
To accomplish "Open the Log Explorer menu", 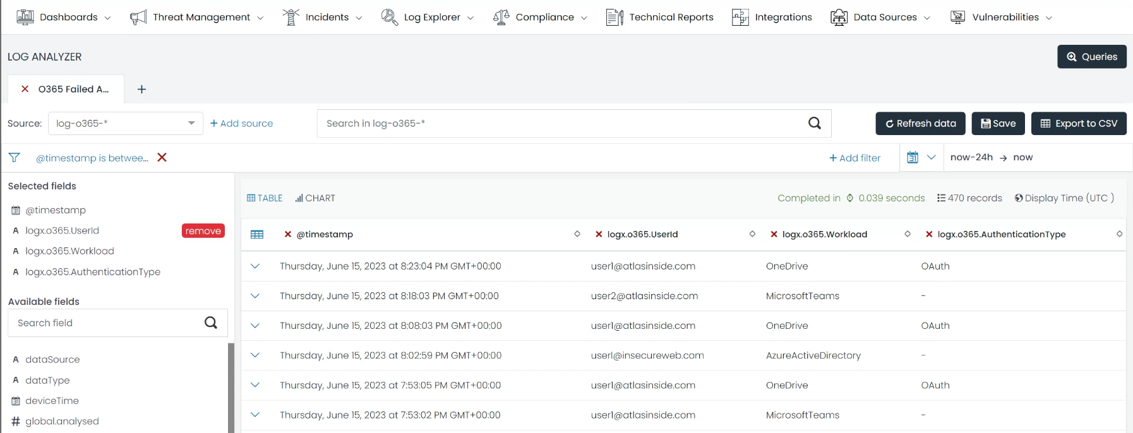I will [428, 17].
